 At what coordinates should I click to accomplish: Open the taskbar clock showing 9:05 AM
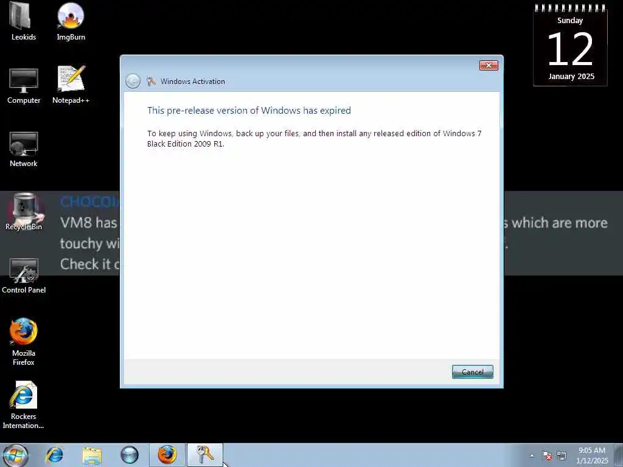(592, 455)
